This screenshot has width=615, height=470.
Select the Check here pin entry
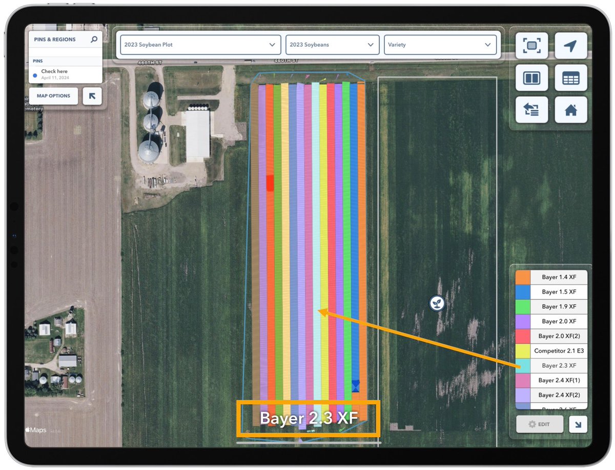65,74
